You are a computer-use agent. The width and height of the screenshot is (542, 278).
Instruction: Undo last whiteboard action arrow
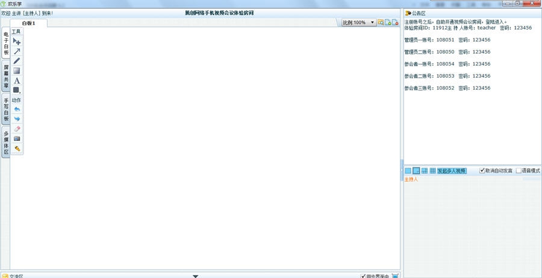tap(17, 109)
